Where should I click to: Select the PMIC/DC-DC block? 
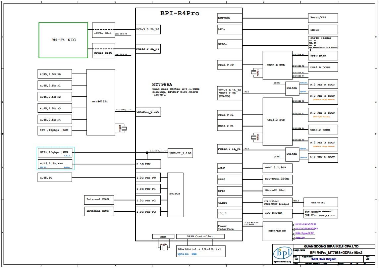[278, 231]
